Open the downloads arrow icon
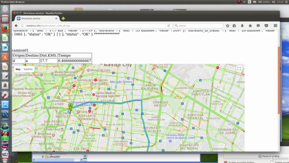The width and height of the screenshot is (289, 163). (x=242, y=26)
